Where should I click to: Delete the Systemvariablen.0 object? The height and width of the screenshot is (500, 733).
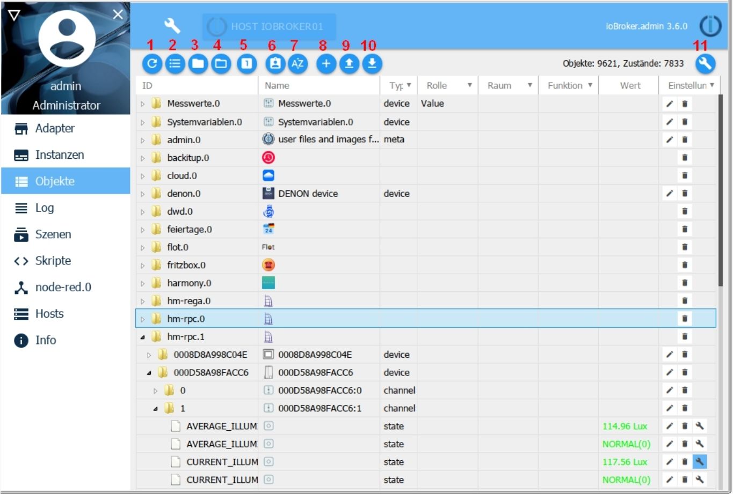coord(685,122)
